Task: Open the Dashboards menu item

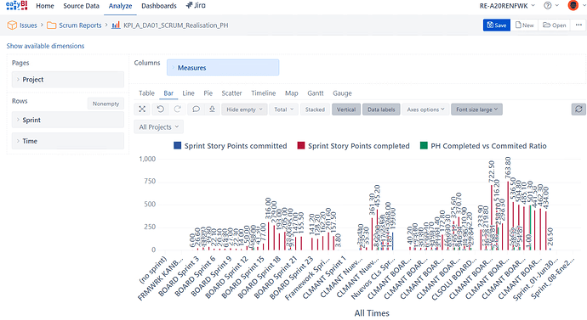Action: coord(159,6)
